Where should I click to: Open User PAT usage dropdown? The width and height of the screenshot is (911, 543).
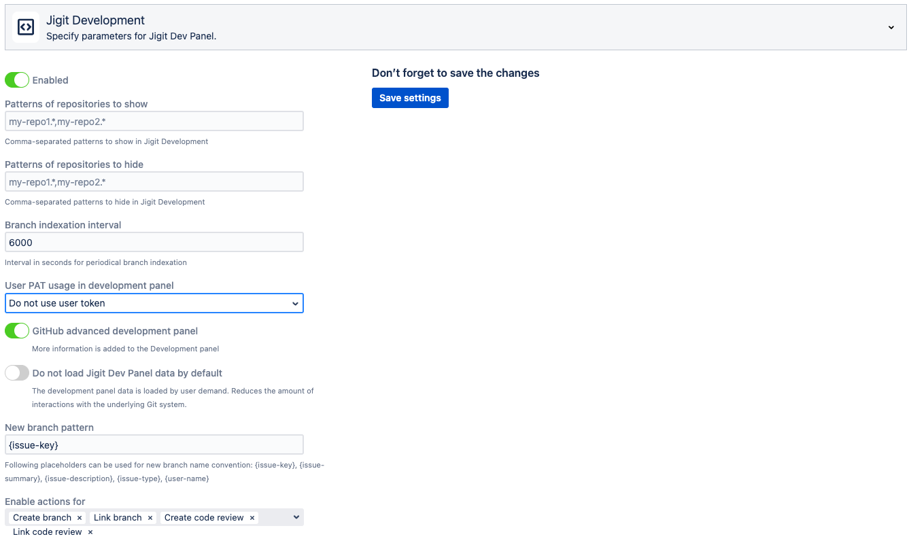point(154,303)
